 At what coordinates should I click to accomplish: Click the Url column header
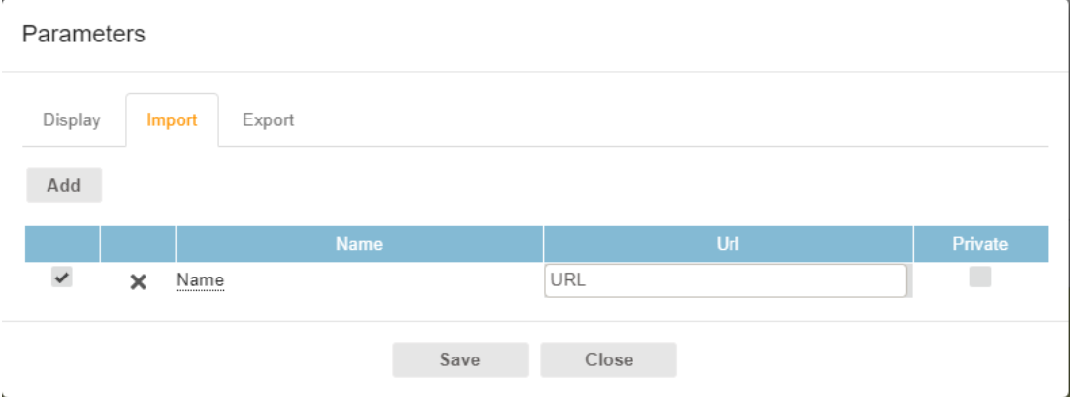coord(728,243)
